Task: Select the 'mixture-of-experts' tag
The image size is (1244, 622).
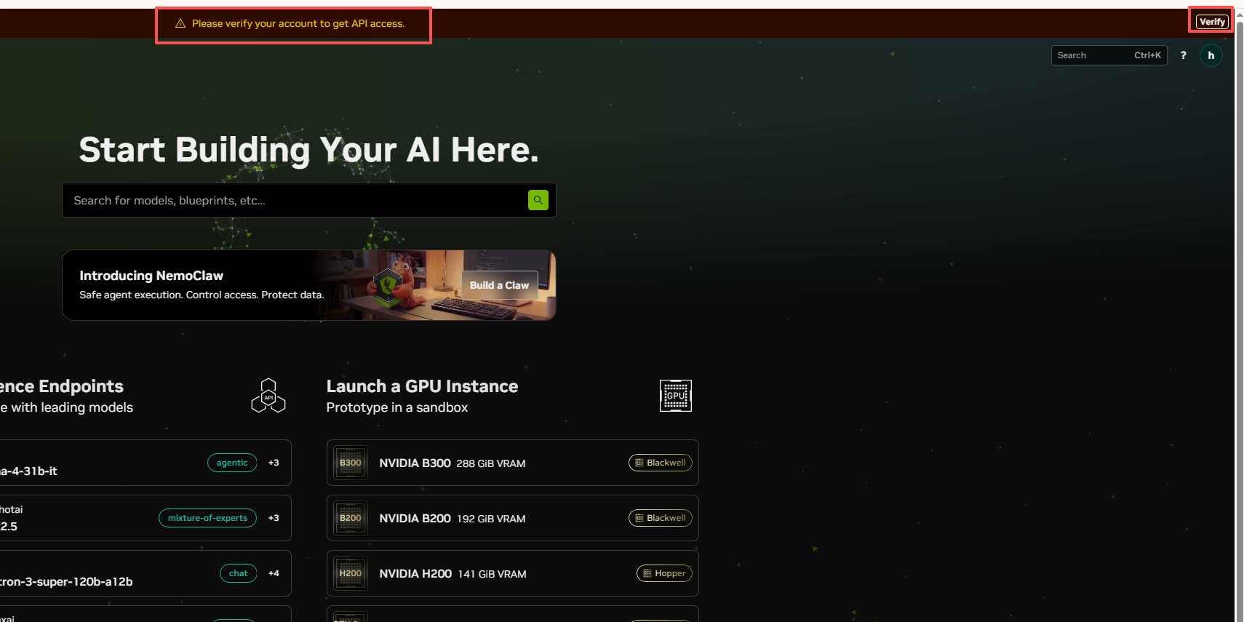Action: tap(207, 518)
